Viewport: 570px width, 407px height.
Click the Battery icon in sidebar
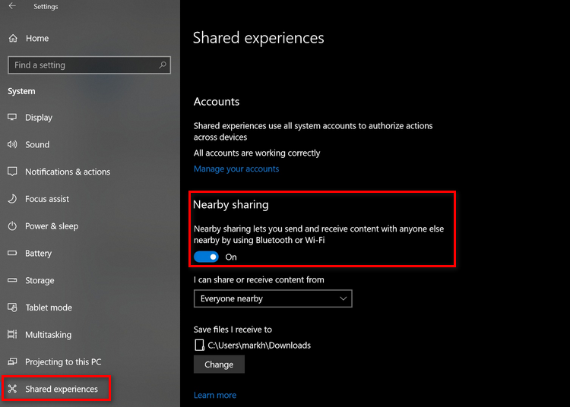point(12,253)
